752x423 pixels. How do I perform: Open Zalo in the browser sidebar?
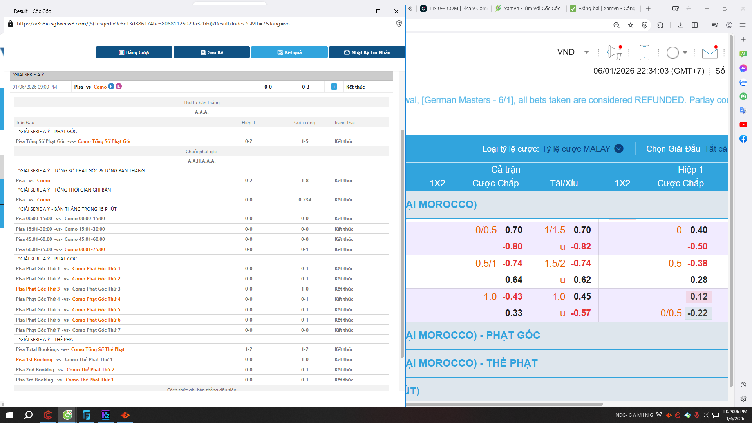tap(743, 82)
